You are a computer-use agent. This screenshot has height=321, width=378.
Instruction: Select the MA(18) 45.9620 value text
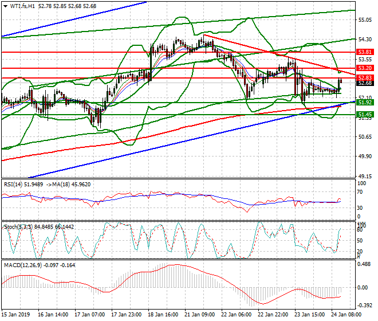pos(68,185)
